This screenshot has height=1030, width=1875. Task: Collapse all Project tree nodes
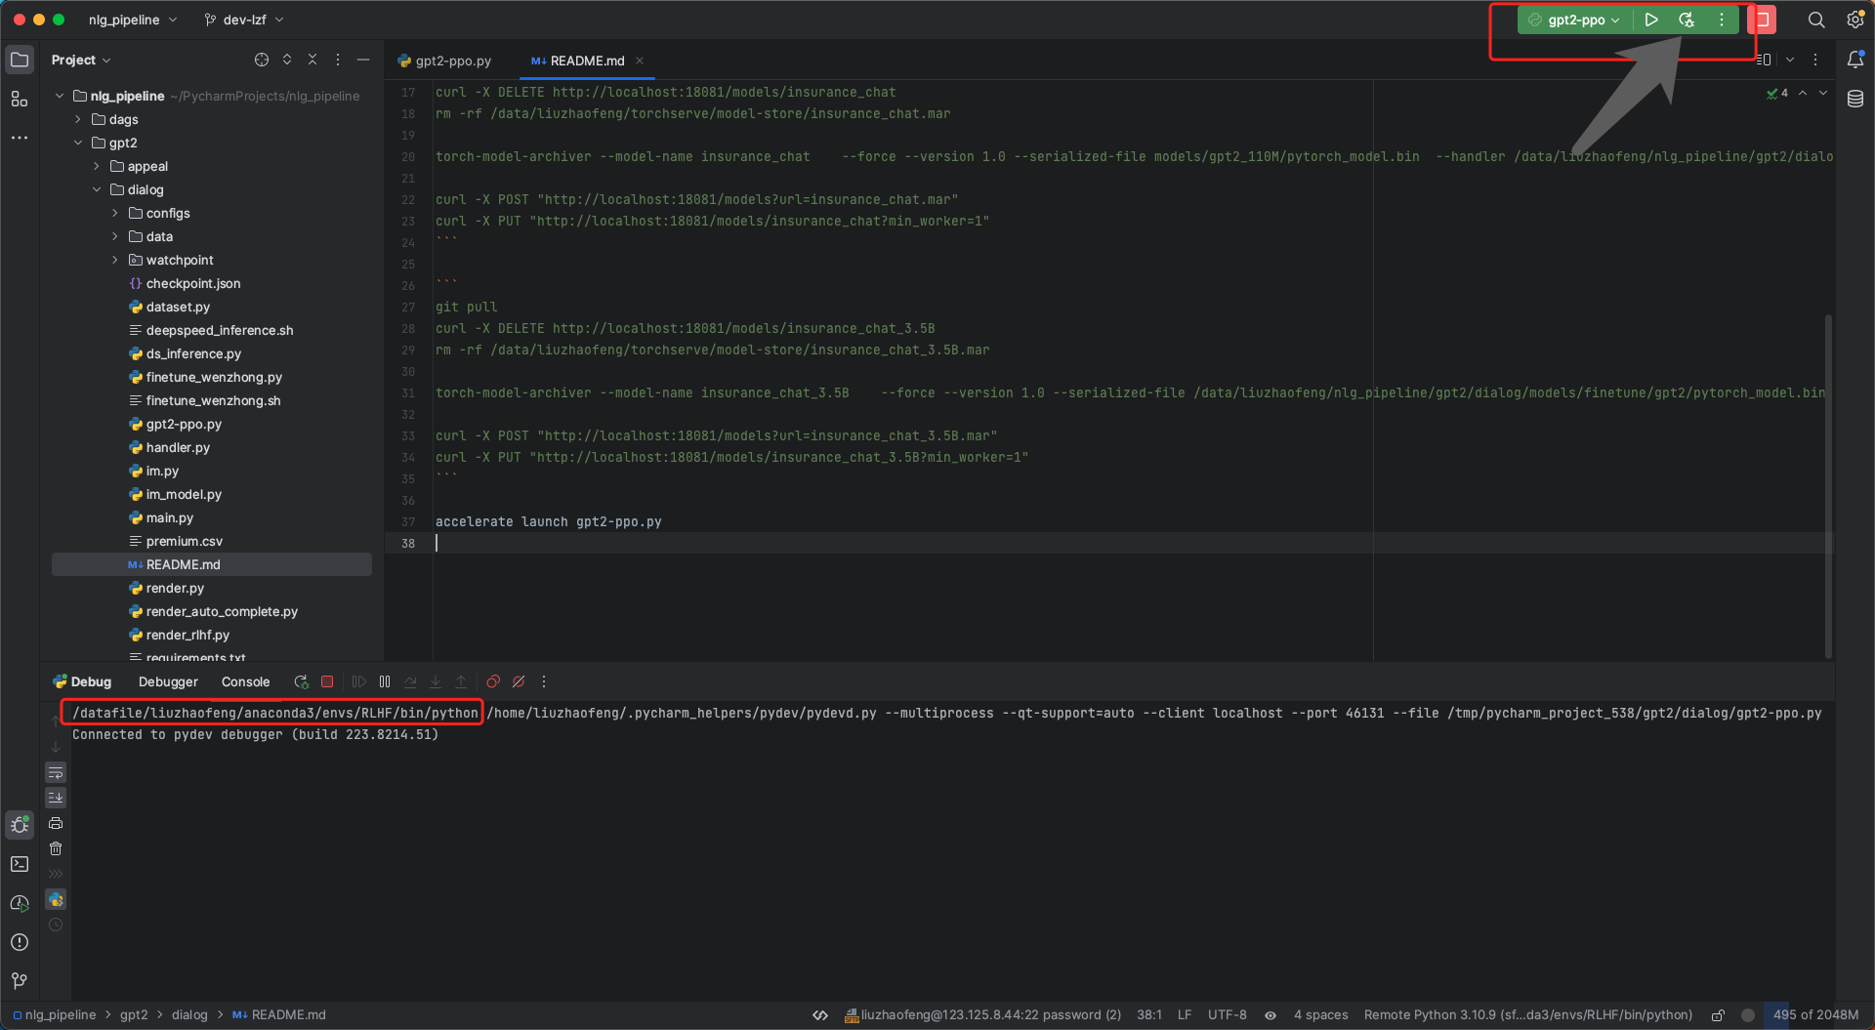(x=312, y=60)
